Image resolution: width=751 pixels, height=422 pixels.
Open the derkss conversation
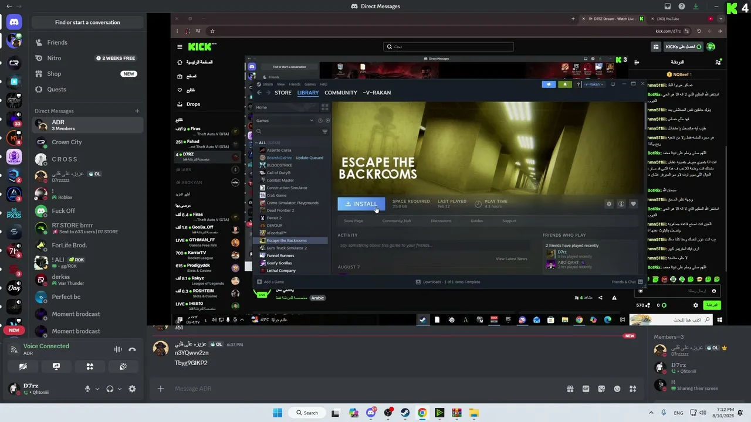pyautogui.click(x=87, y=280)
